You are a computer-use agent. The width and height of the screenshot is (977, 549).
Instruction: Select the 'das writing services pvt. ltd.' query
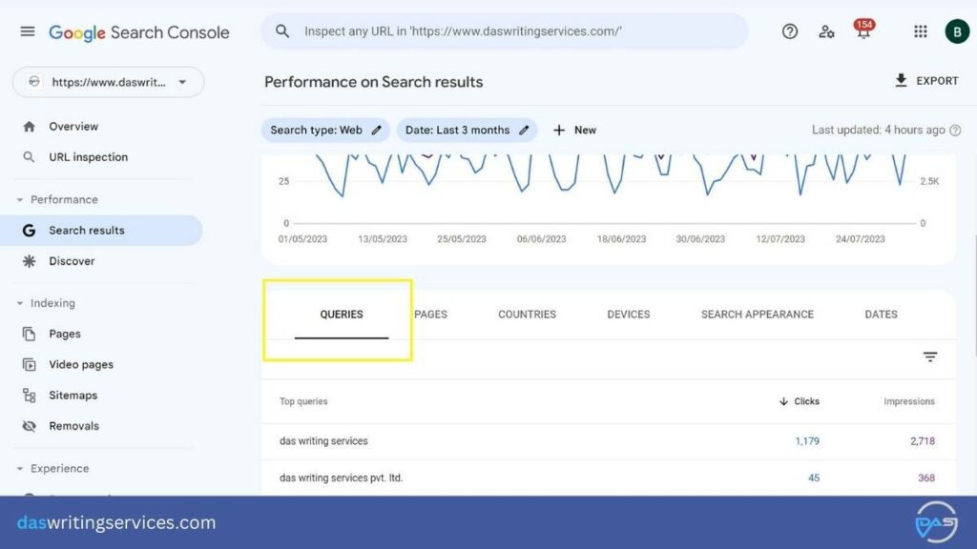click(609, 478)
